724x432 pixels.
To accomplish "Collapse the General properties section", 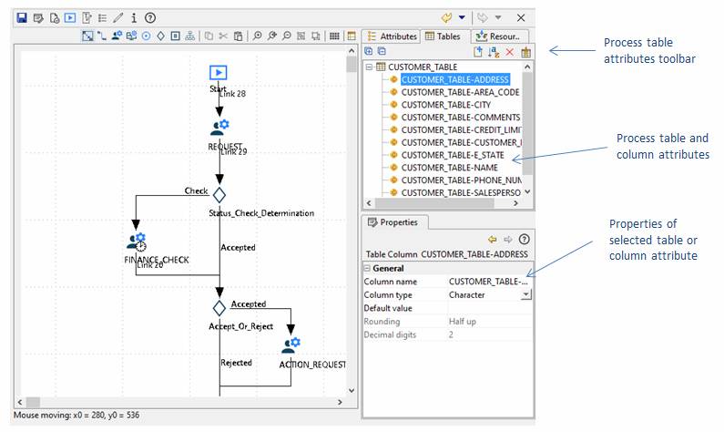I will click(x=367, y=269).
